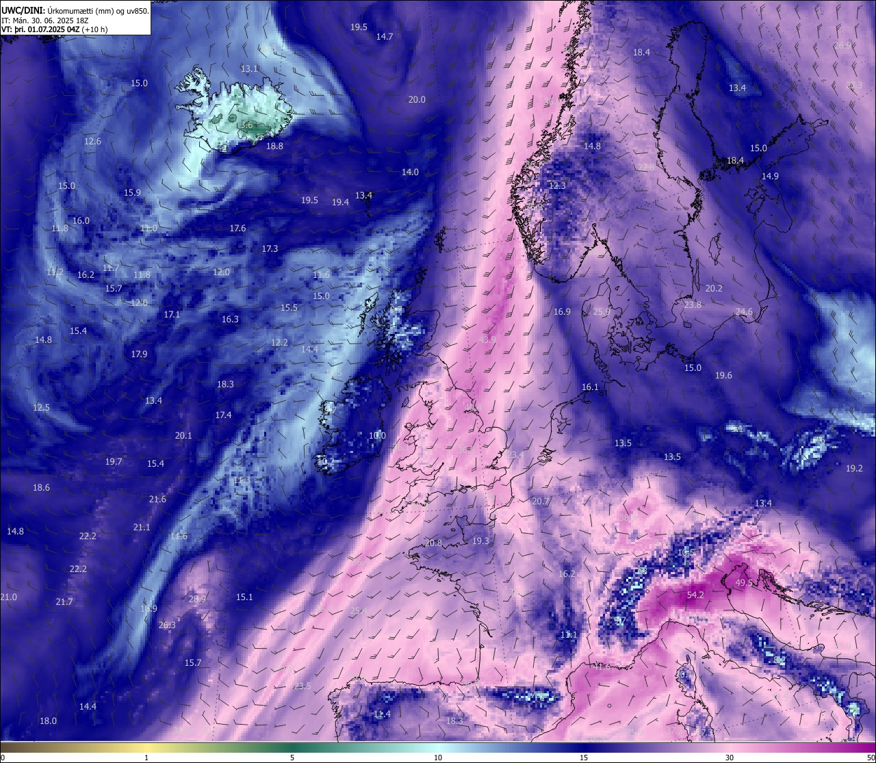The width and height of the screenshot is (876, 763).
Task: Click the 50 tick label on the color scale
Action: click(x=871, y=757)
